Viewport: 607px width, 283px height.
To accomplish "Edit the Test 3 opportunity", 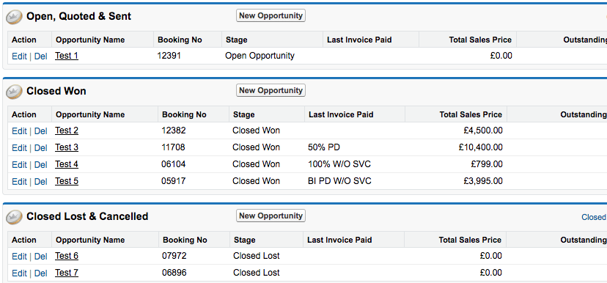I will (19, 148).
